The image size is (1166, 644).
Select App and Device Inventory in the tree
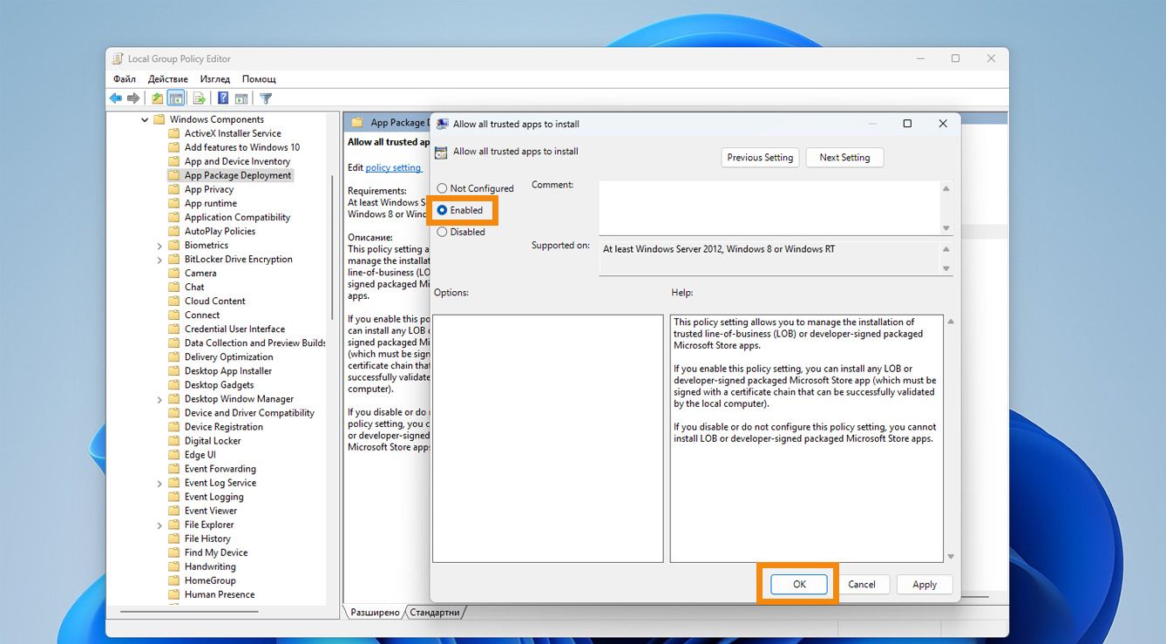[237, 161]
